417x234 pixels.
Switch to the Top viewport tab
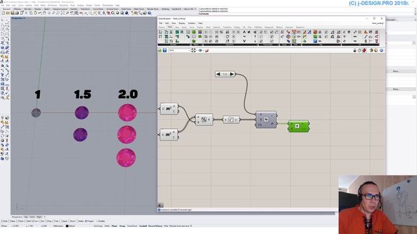point(26,216)
